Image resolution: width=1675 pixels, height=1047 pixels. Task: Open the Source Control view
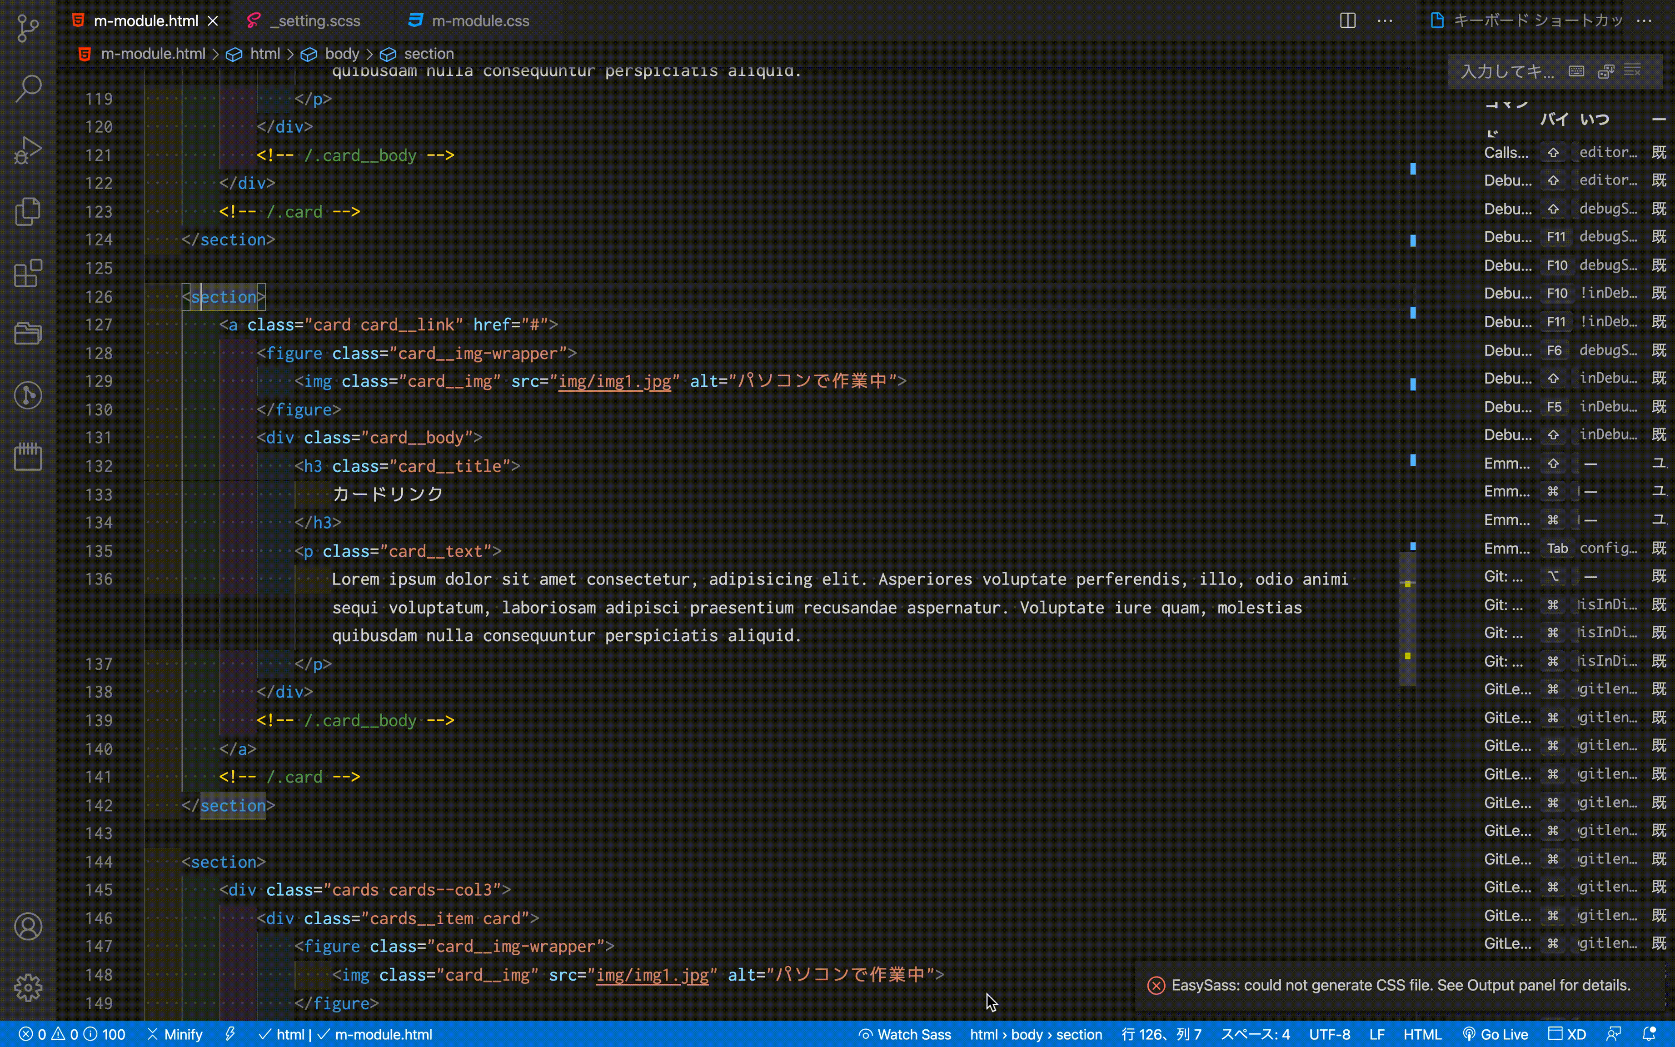click(x=28, y=28)
